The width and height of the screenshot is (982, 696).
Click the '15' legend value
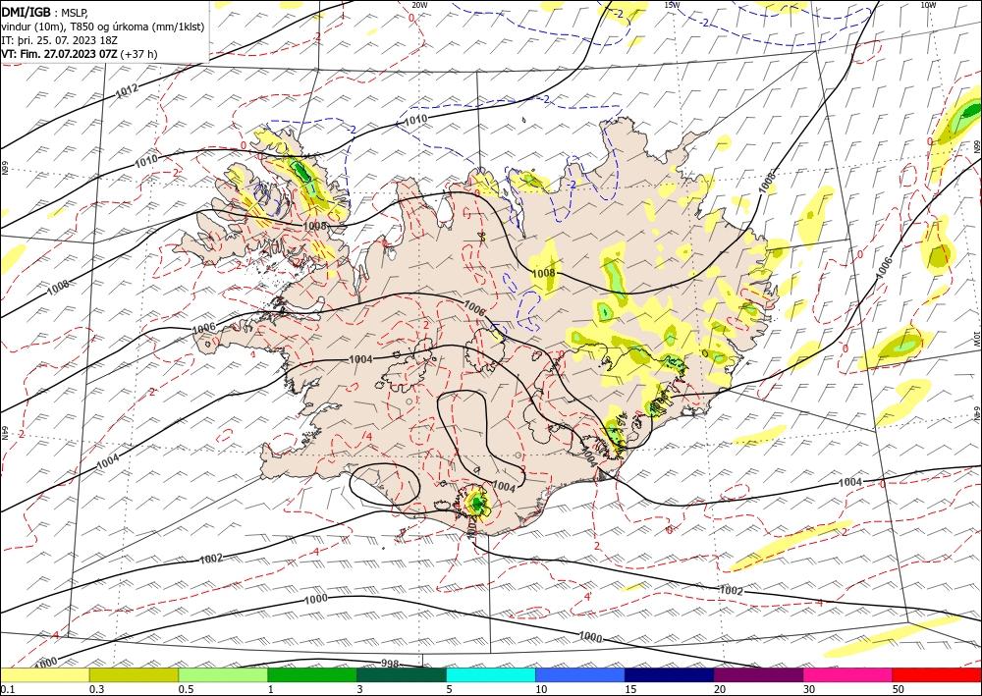pyautogui.click(x=630, y=689)
